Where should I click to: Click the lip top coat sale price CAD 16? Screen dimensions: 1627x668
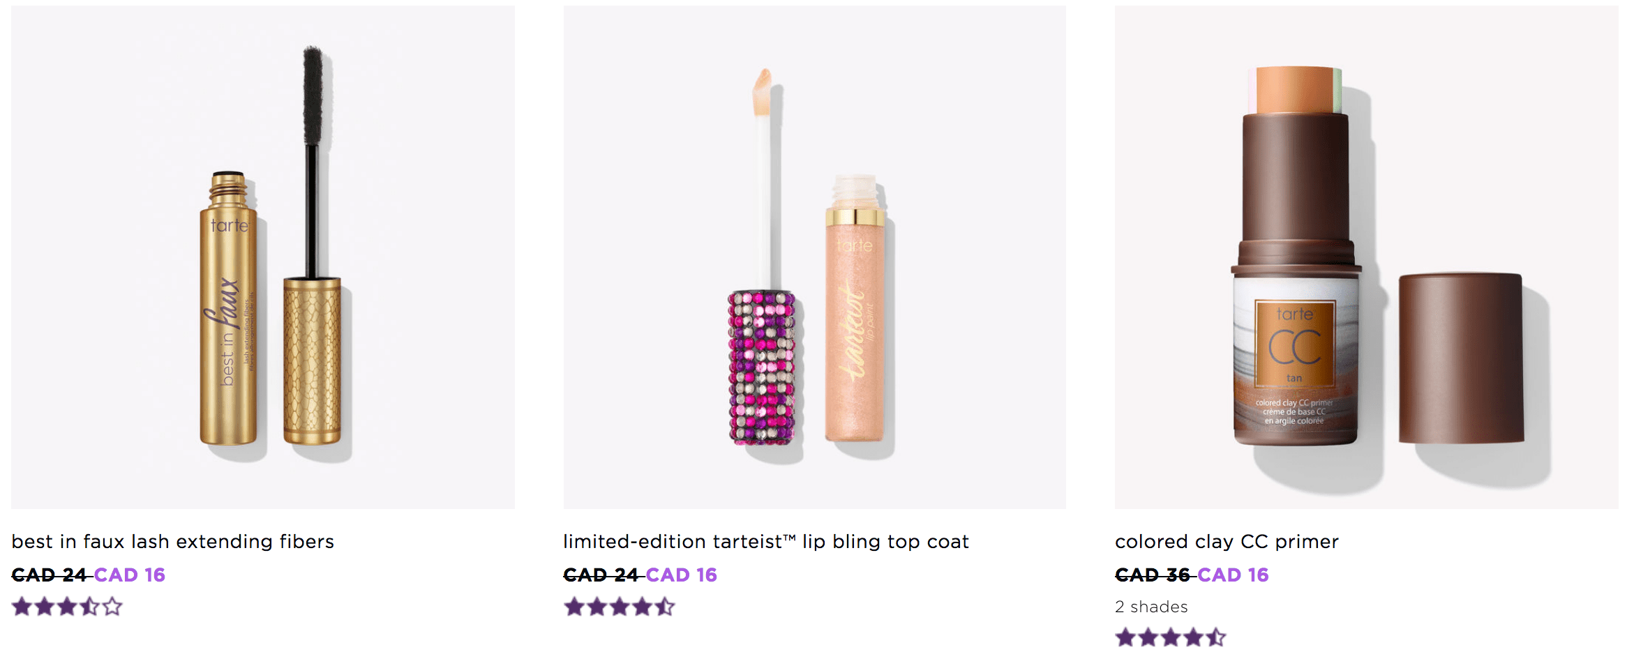click(x=681, y=575)
